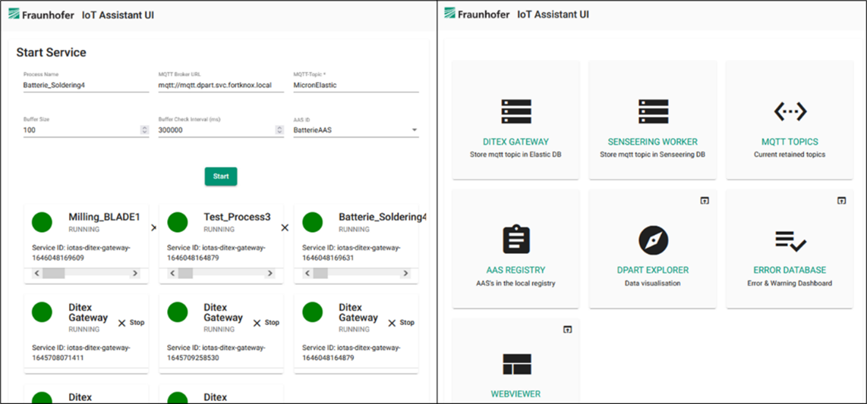This screenshot has width=867, height=404.
Task: Click 'IoT Assistant UI' title in dashboard window
Action: (x=553, y=15)
